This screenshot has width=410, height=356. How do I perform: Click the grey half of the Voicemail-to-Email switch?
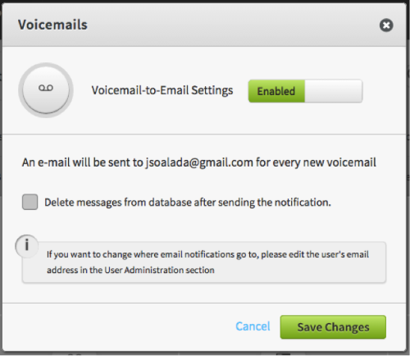[x=334, y=91]
